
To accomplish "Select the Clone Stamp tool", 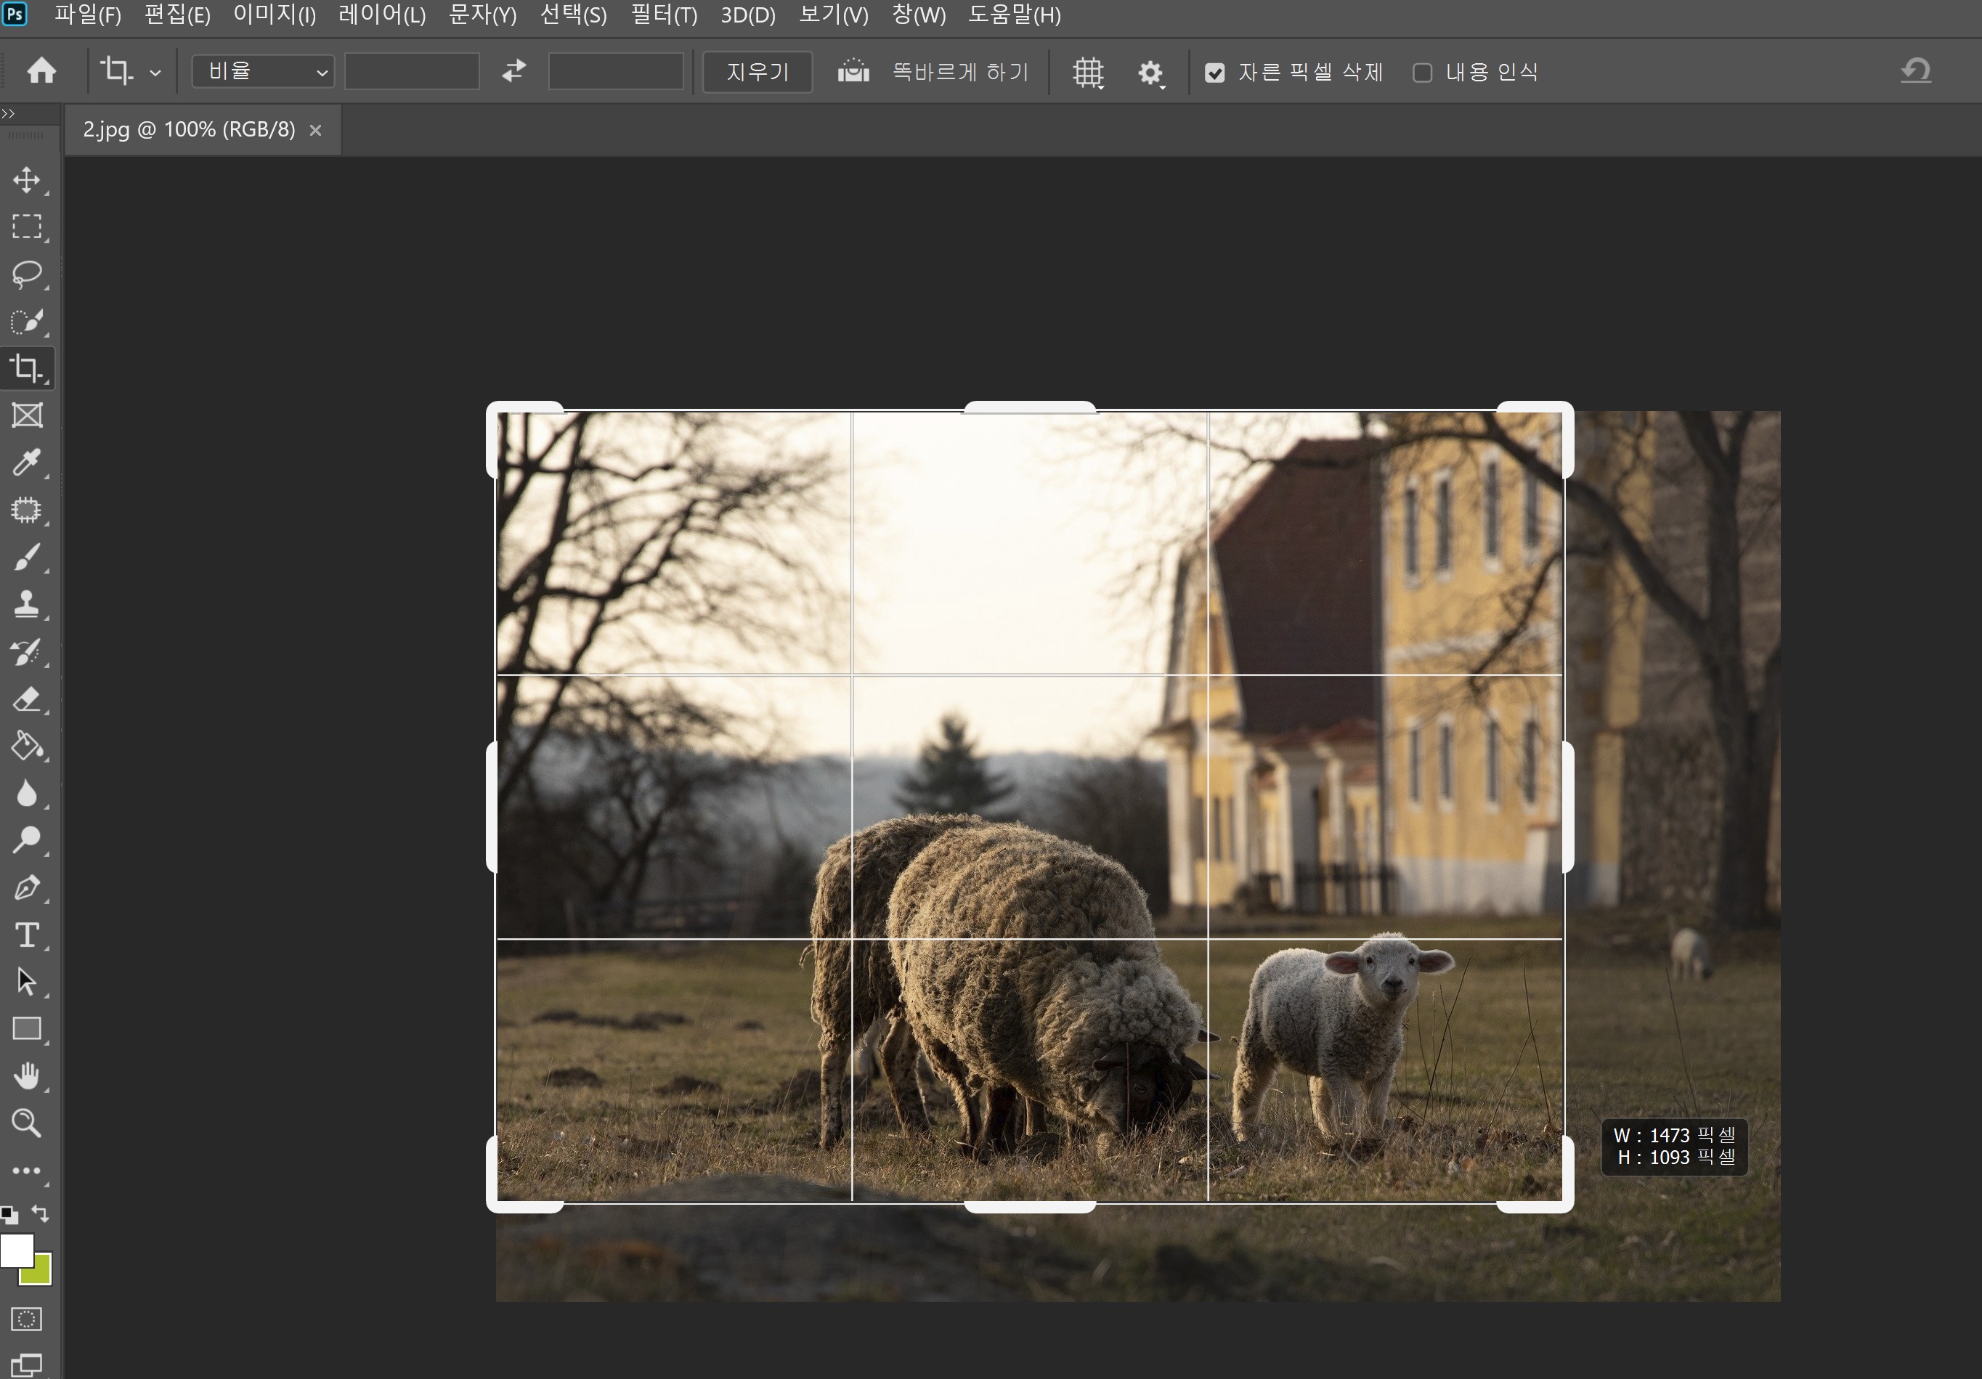I will tap(27, 604).
